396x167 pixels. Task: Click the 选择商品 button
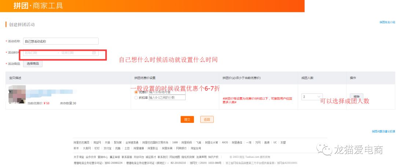(x=33, y=64)
